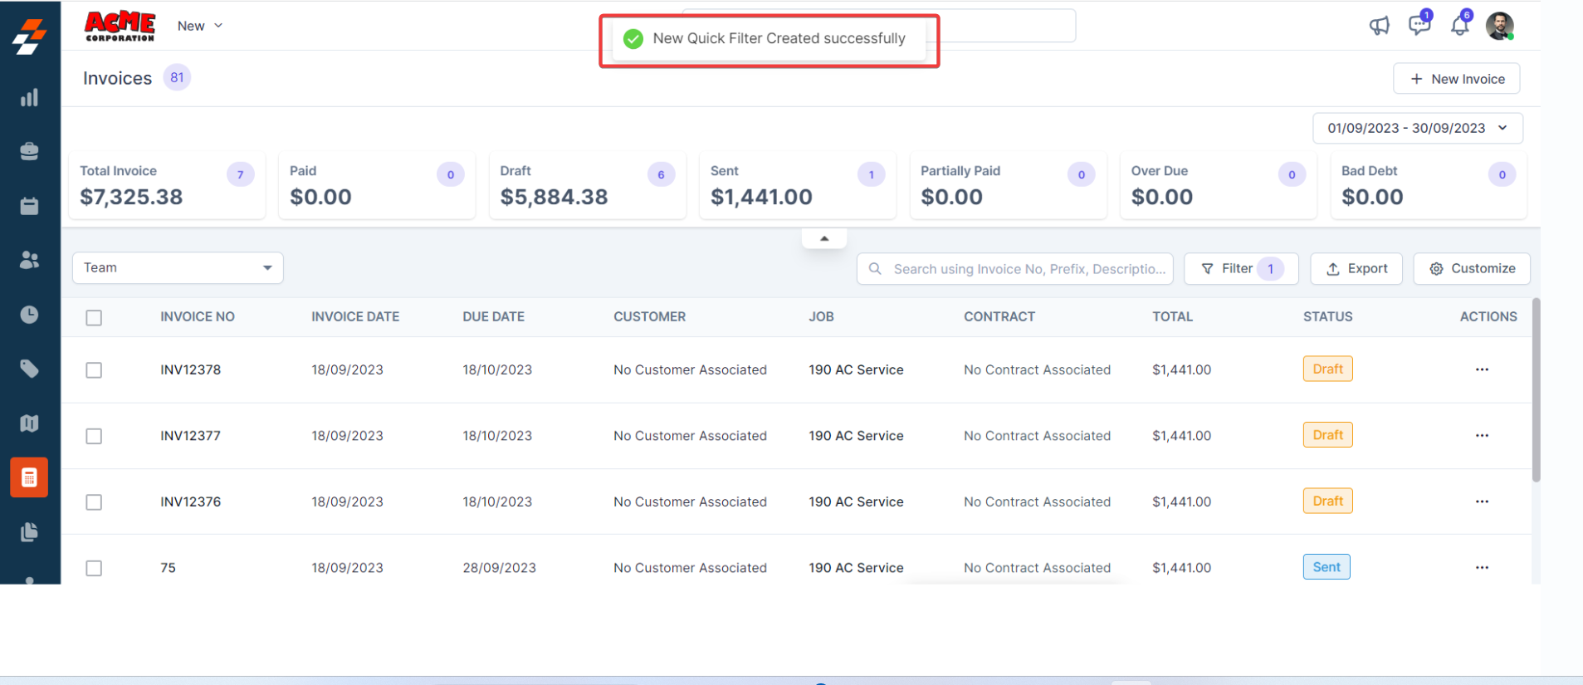The image size is (1583, 685).
Task: Open the clock timesheet sidebar icon
Action: coord(29,315)
